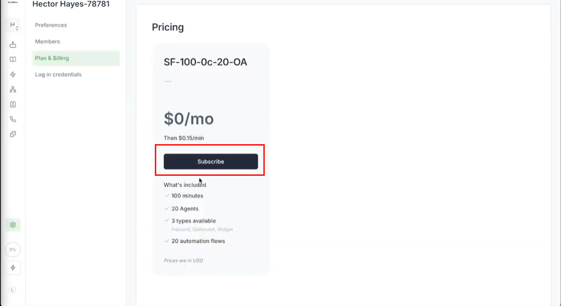Go to the Members settings page
This screenshot has width=561, height=306.
click(x=48, y=42)
